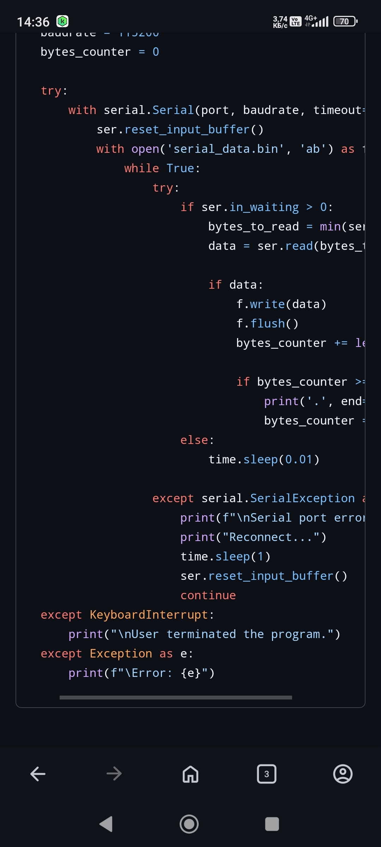The width and height of the screenshot is (381, 847).
Task: Tap the clock showing 14:36
Action: point(33,22)
